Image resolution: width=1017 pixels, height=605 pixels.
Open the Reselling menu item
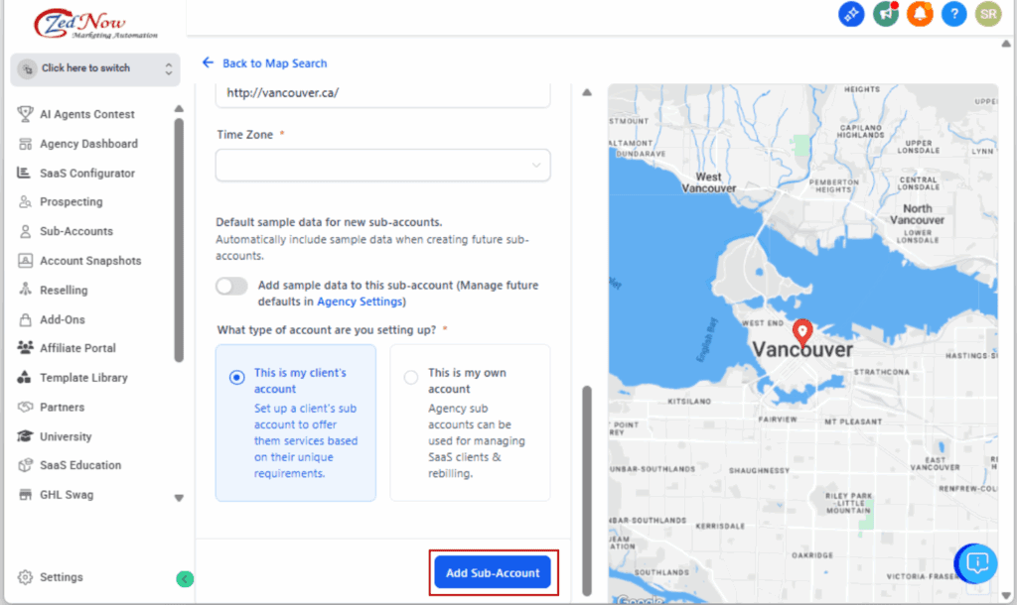point(64,291)
